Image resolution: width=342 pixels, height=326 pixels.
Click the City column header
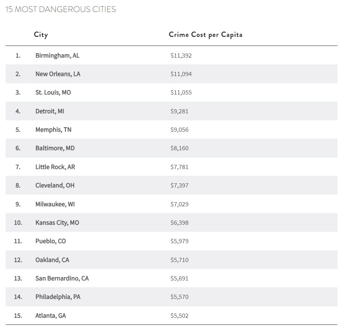(41, 35)
